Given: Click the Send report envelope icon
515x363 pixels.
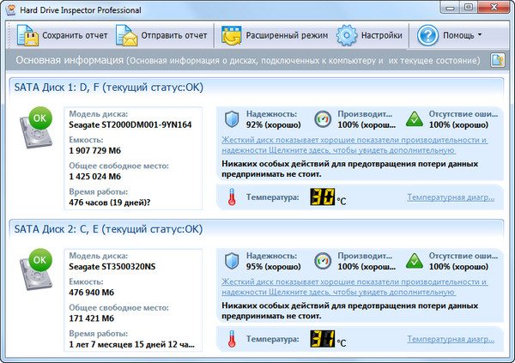Looking at the screenshot, I should tap(126, 35).
